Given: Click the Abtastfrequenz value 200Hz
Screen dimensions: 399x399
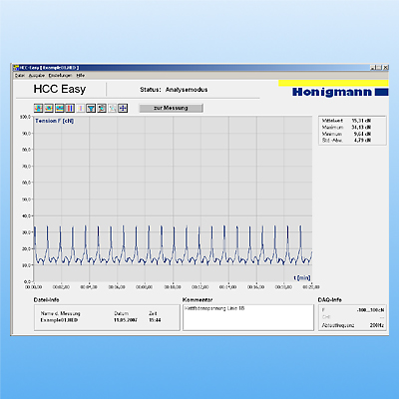Looking at the screenshot, I should tap(377, 325).
